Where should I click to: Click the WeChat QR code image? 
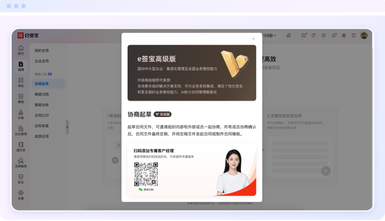point(146,174)
